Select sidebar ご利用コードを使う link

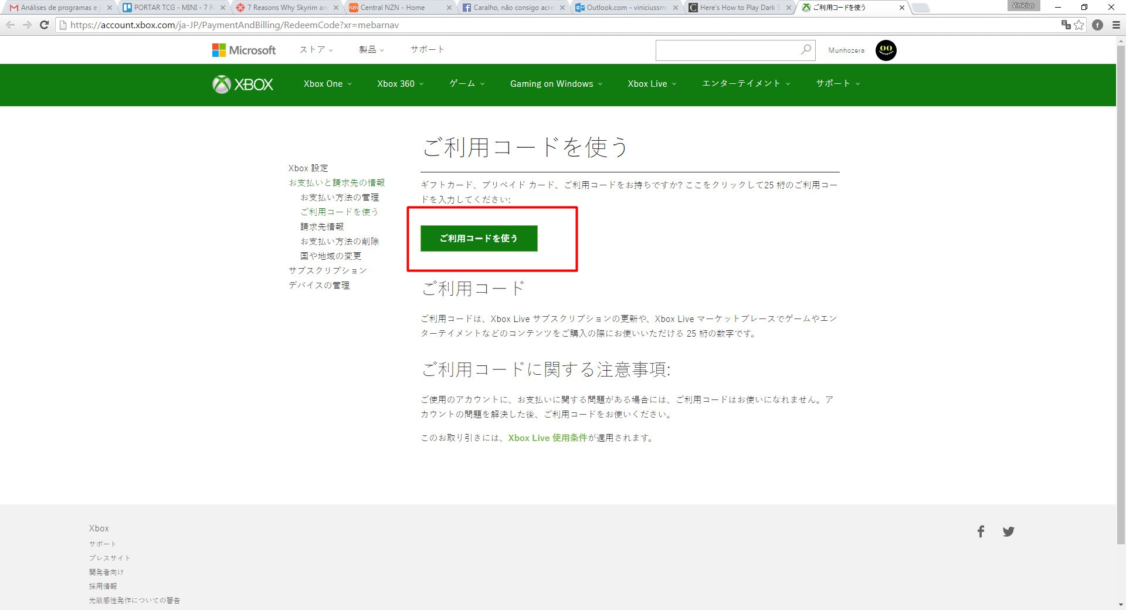340,212
